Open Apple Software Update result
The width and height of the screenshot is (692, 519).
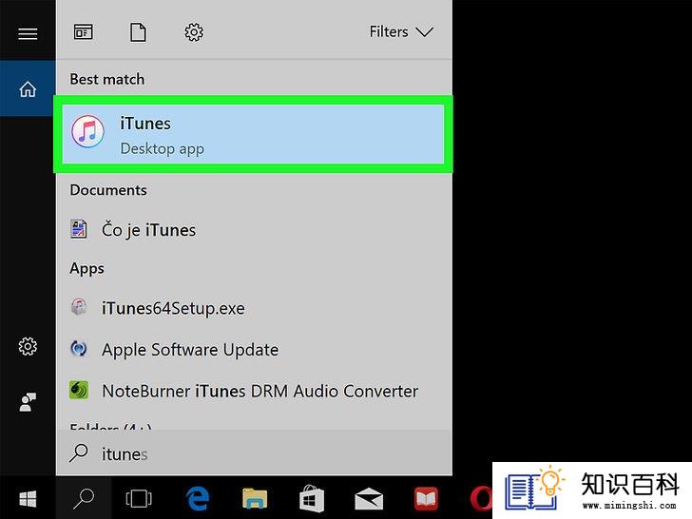(x=253, y=350)
